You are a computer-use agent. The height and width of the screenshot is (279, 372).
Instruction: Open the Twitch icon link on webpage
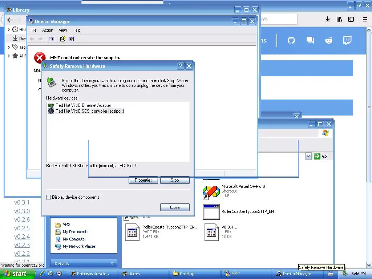(347, 40)
